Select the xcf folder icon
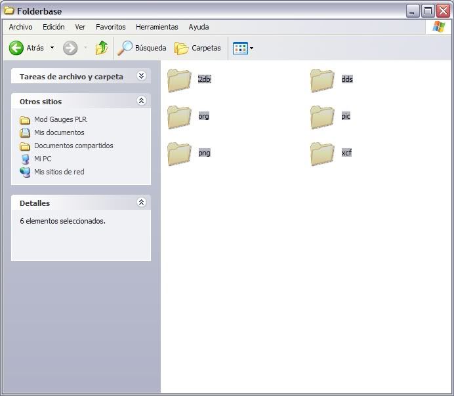Image resolution: width=454 pixels, height=396 pixels. point(322,153)
